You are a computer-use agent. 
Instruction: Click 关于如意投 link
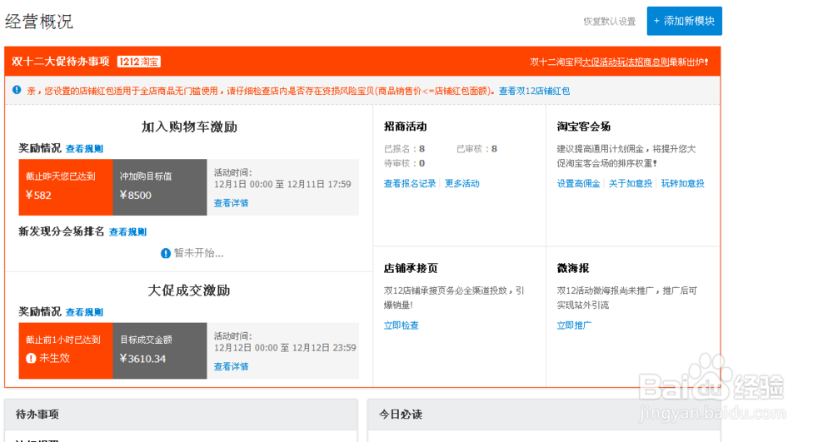point(631,184)
